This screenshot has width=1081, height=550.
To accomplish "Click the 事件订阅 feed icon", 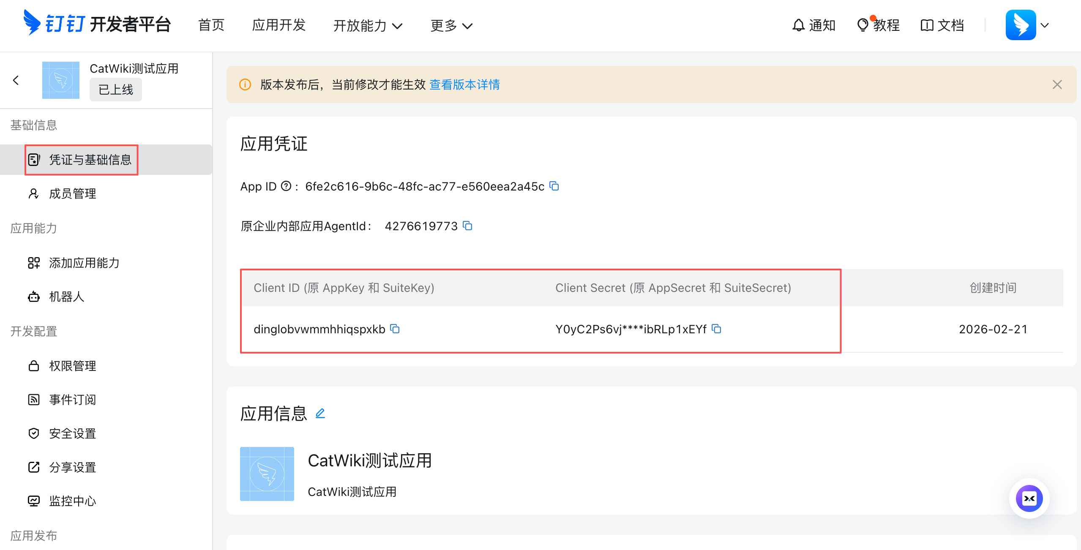I will tap(34, 400).
